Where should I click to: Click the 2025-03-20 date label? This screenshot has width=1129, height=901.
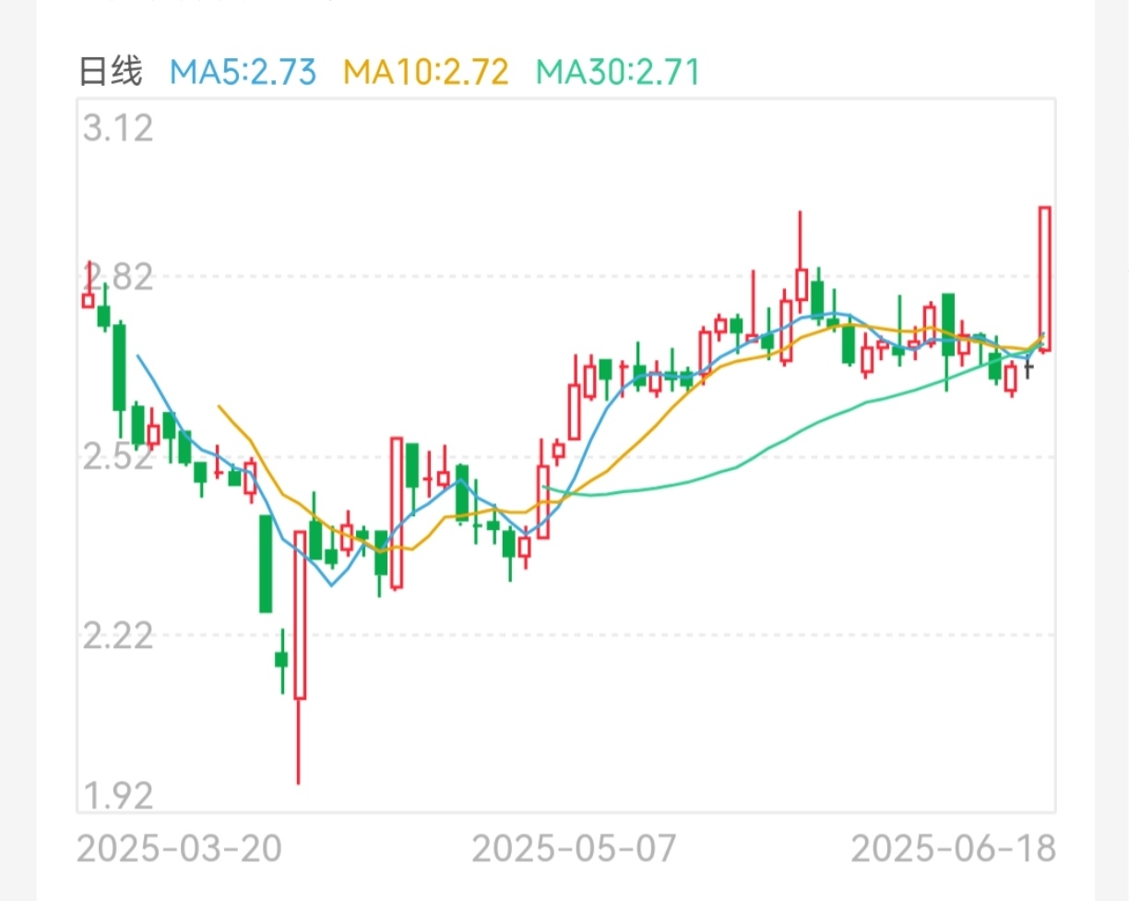click(x=180, y=848)
